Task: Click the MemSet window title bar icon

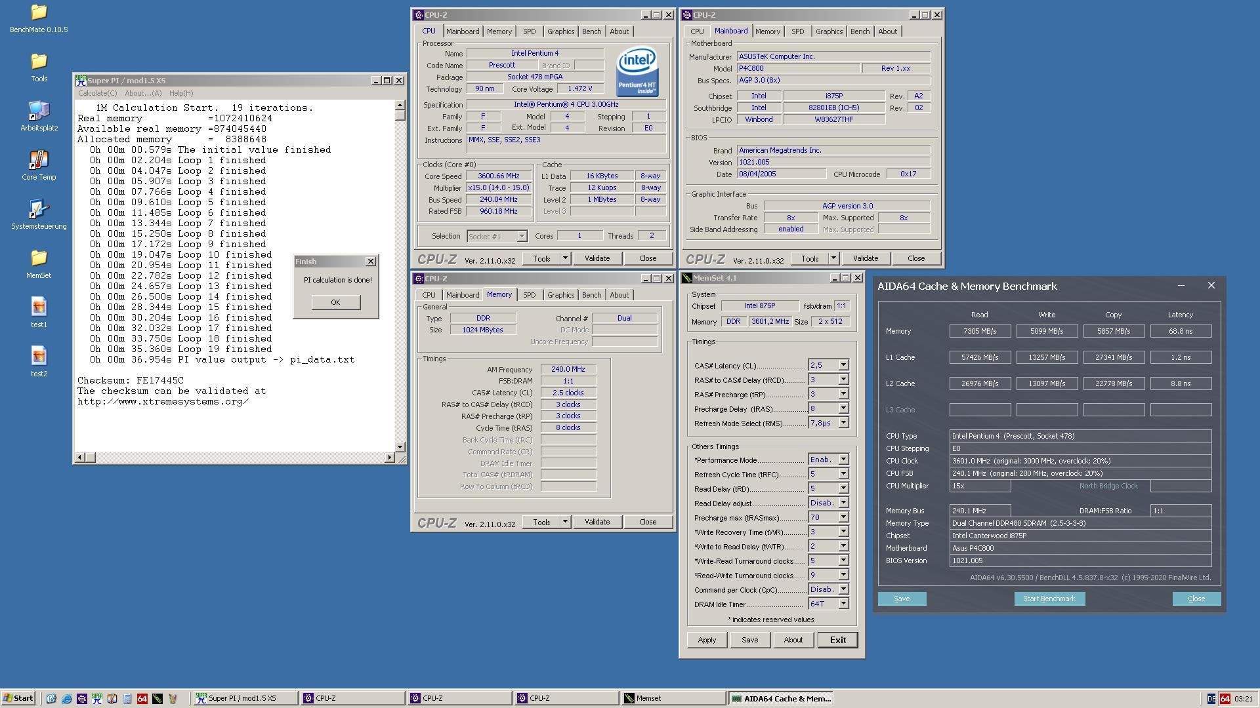Action: (687, 278)
